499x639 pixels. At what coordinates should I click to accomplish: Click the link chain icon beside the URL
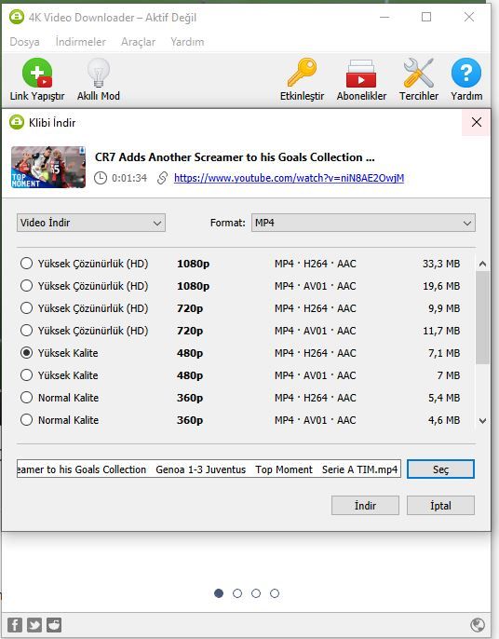coord(162,178)
